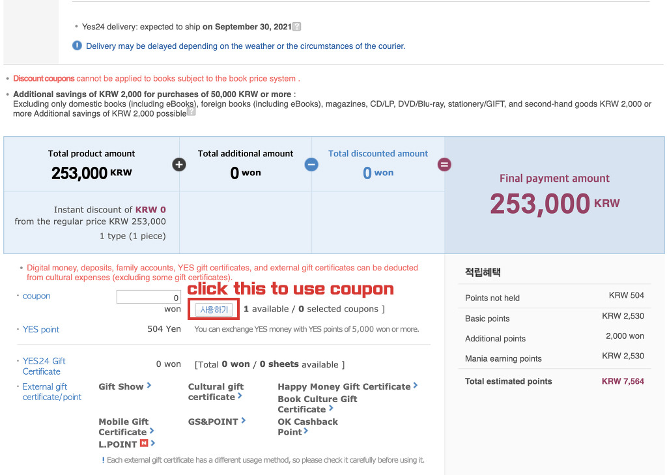Open the YES point link
This screenshot has width=667, height=475.
click(x=41, y=329)
